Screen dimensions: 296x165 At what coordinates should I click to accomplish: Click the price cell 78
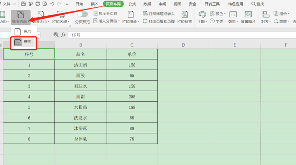pos(132,139)
